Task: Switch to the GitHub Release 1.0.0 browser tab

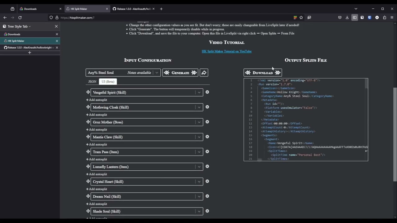Action: click(x=133, y=9)
